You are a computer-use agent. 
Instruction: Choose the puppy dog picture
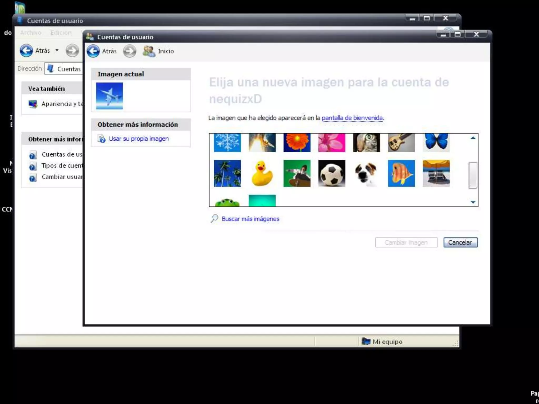366,173
